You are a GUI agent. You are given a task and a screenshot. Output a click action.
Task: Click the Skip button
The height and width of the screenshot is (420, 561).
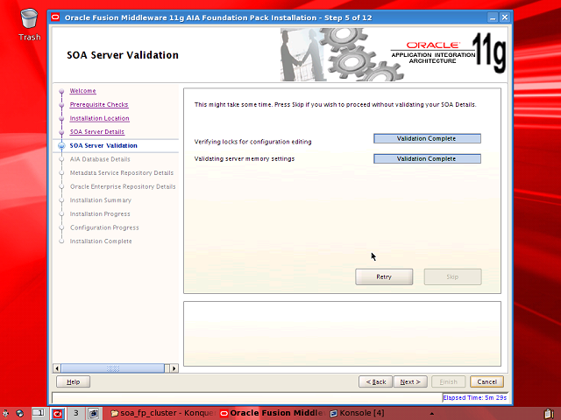(x=452, y=276)
